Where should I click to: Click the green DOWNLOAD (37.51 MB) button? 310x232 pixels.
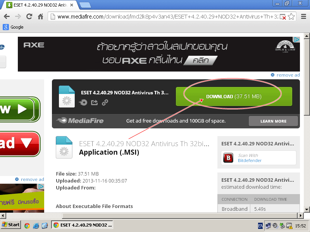pos(234,96)
